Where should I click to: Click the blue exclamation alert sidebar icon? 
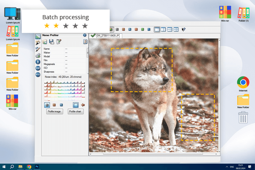38,62
